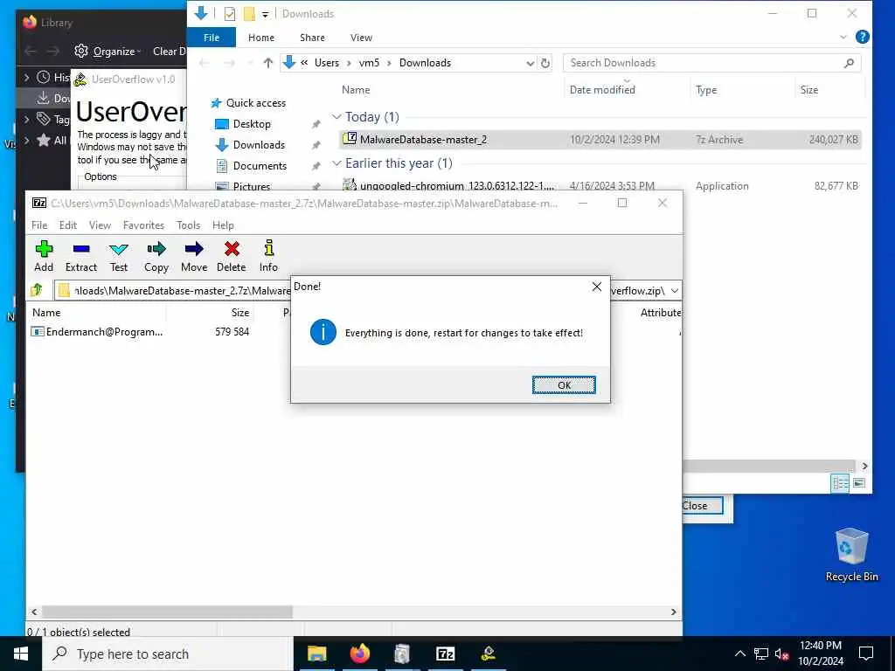Open Desktop in Explorer sidebar
Image resolution: width=895 pixels, height=671 pixels.
tap(252, 124)
